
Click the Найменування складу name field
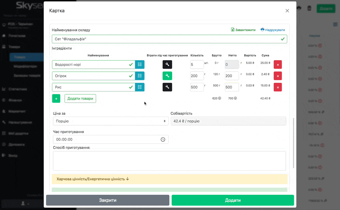point(166,39)
